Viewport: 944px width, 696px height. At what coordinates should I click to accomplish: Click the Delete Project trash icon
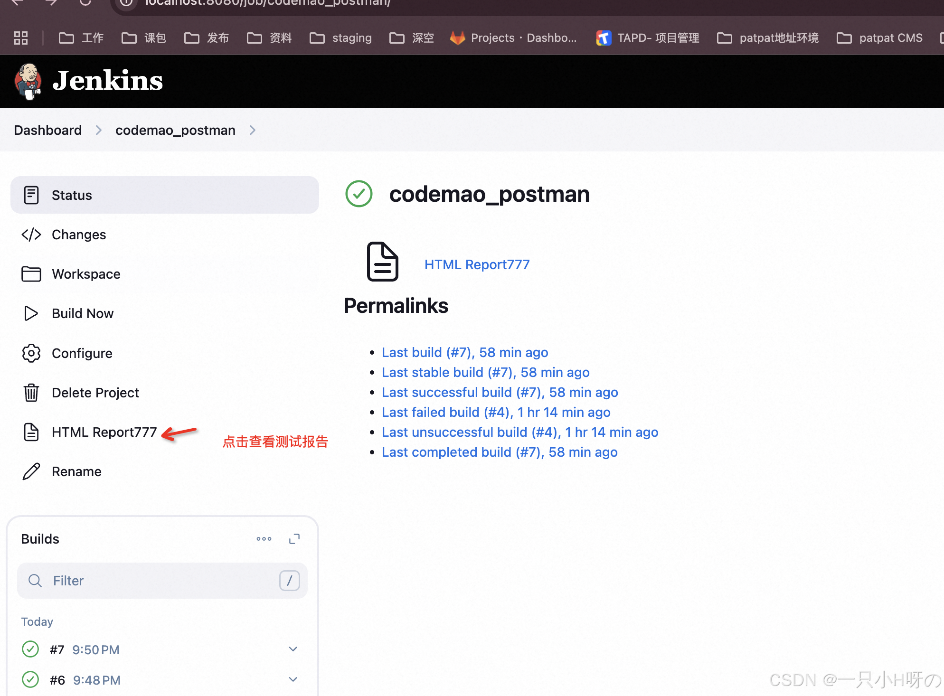(31, 393)
